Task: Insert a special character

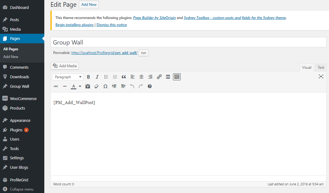Action: pyautogui.click(x=105, y=86)
